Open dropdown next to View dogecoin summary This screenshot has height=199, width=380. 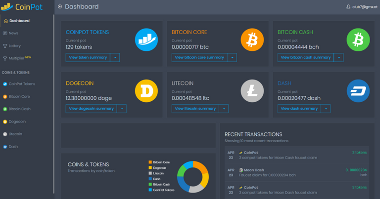(x=122, y=109)
